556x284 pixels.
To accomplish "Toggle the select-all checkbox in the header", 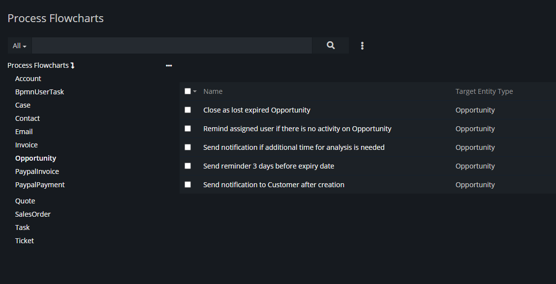I will [187, 91].
